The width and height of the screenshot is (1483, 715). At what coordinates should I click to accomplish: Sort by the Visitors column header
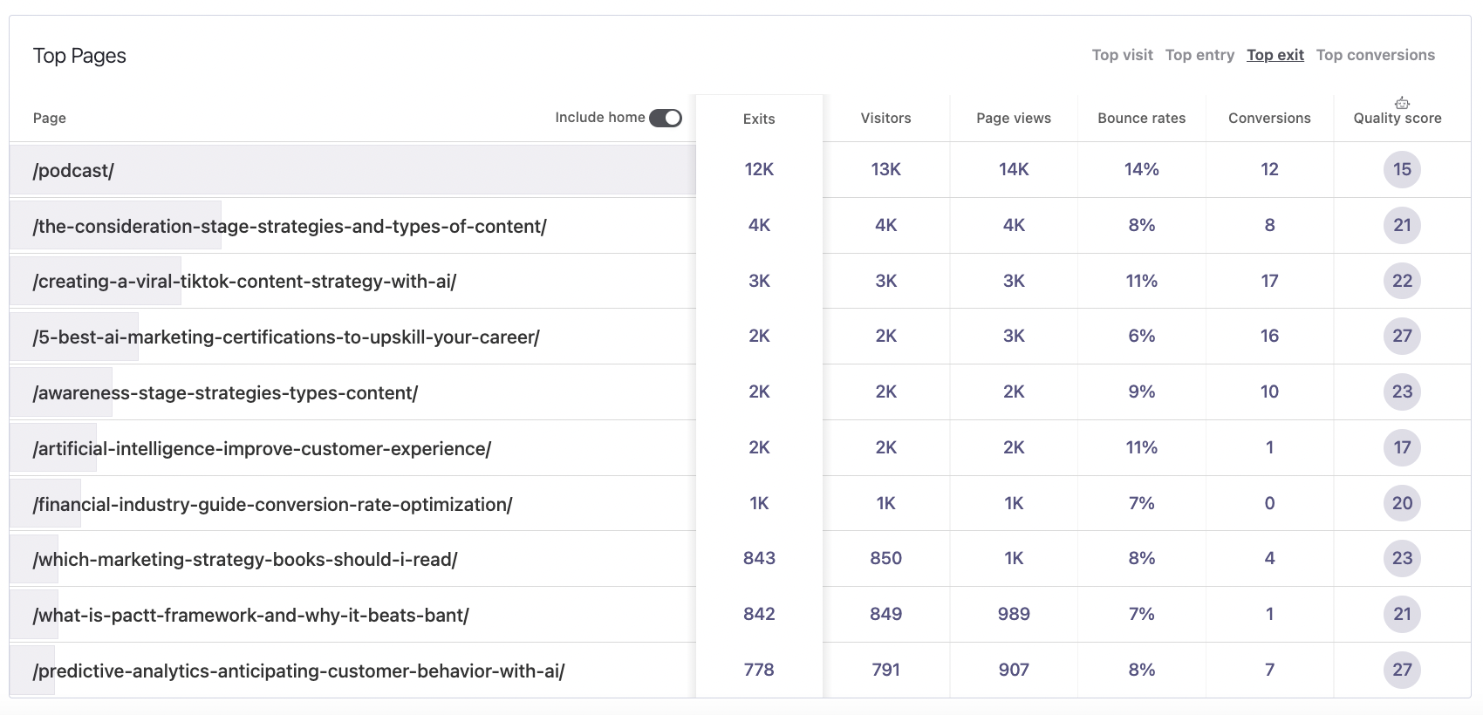click(885, 118)
